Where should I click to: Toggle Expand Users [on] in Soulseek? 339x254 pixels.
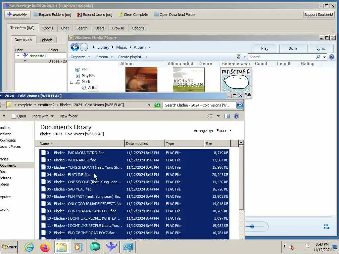[95, 15]
